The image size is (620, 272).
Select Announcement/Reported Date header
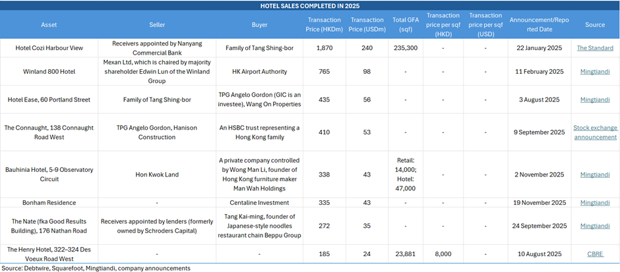(x=539, y=24)
